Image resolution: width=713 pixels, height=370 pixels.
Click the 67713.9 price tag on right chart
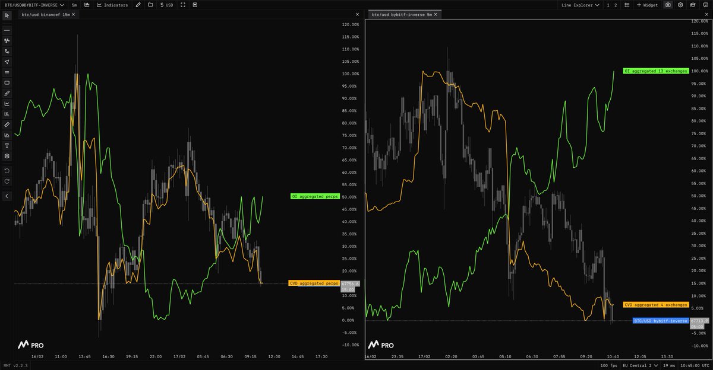click(x=699, y=320)
